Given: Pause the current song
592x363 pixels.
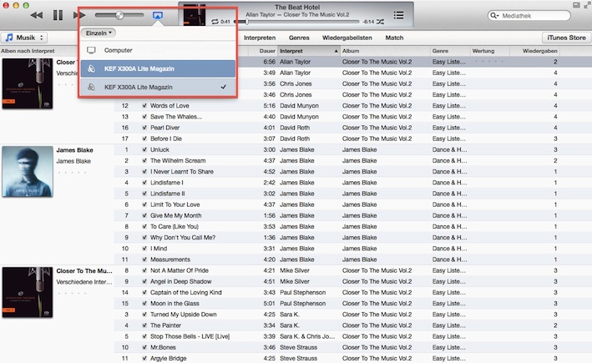Looking at the screenshot, I should [58, 15].
